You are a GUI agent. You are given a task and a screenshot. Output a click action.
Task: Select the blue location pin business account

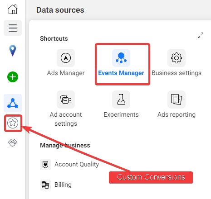pyautogui.click(x=13, y=51)
